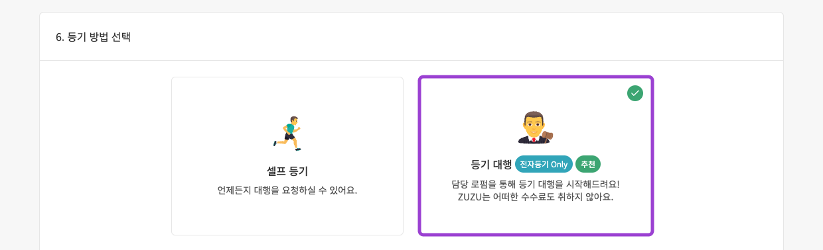Select the 셀프 등기 option card

tap(287, 156)
